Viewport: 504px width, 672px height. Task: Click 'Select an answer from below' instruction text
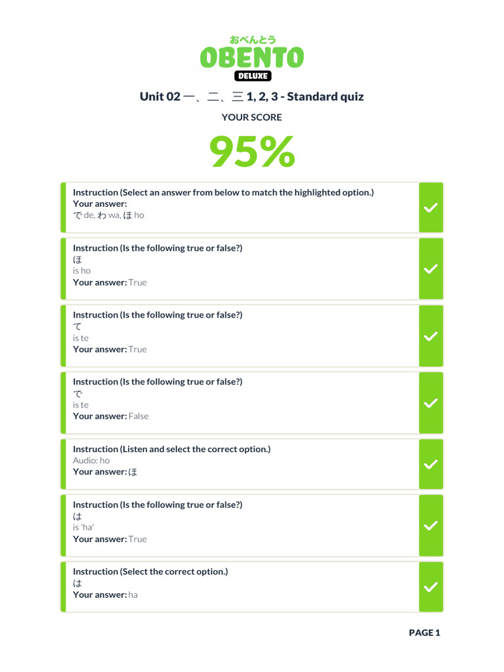(223, 192)
